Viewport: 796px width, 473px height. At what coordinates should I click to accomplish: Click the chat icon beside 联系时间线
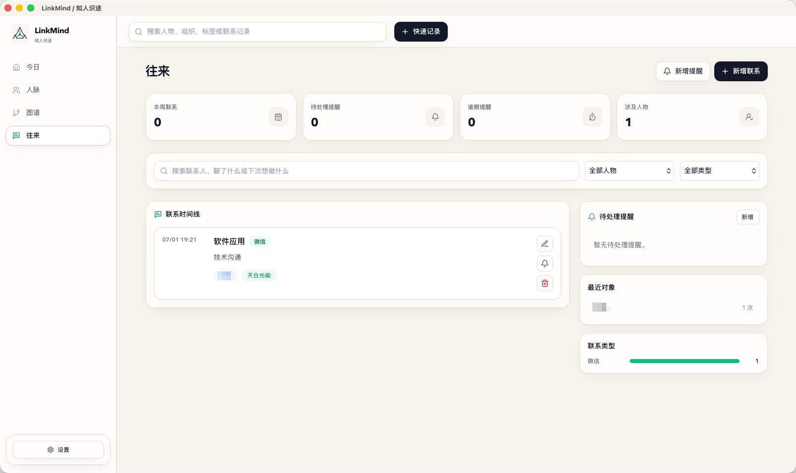tap(158, 214)
